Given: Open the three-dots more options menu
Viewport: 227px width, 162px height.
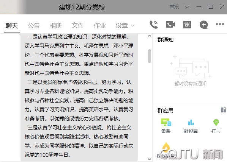Looking at the screenshot, I should point(220,24).
